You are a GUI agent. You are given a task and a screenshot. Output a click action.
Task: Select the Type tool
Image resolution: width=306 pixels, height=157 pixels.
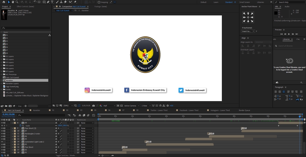coord(52,2)
